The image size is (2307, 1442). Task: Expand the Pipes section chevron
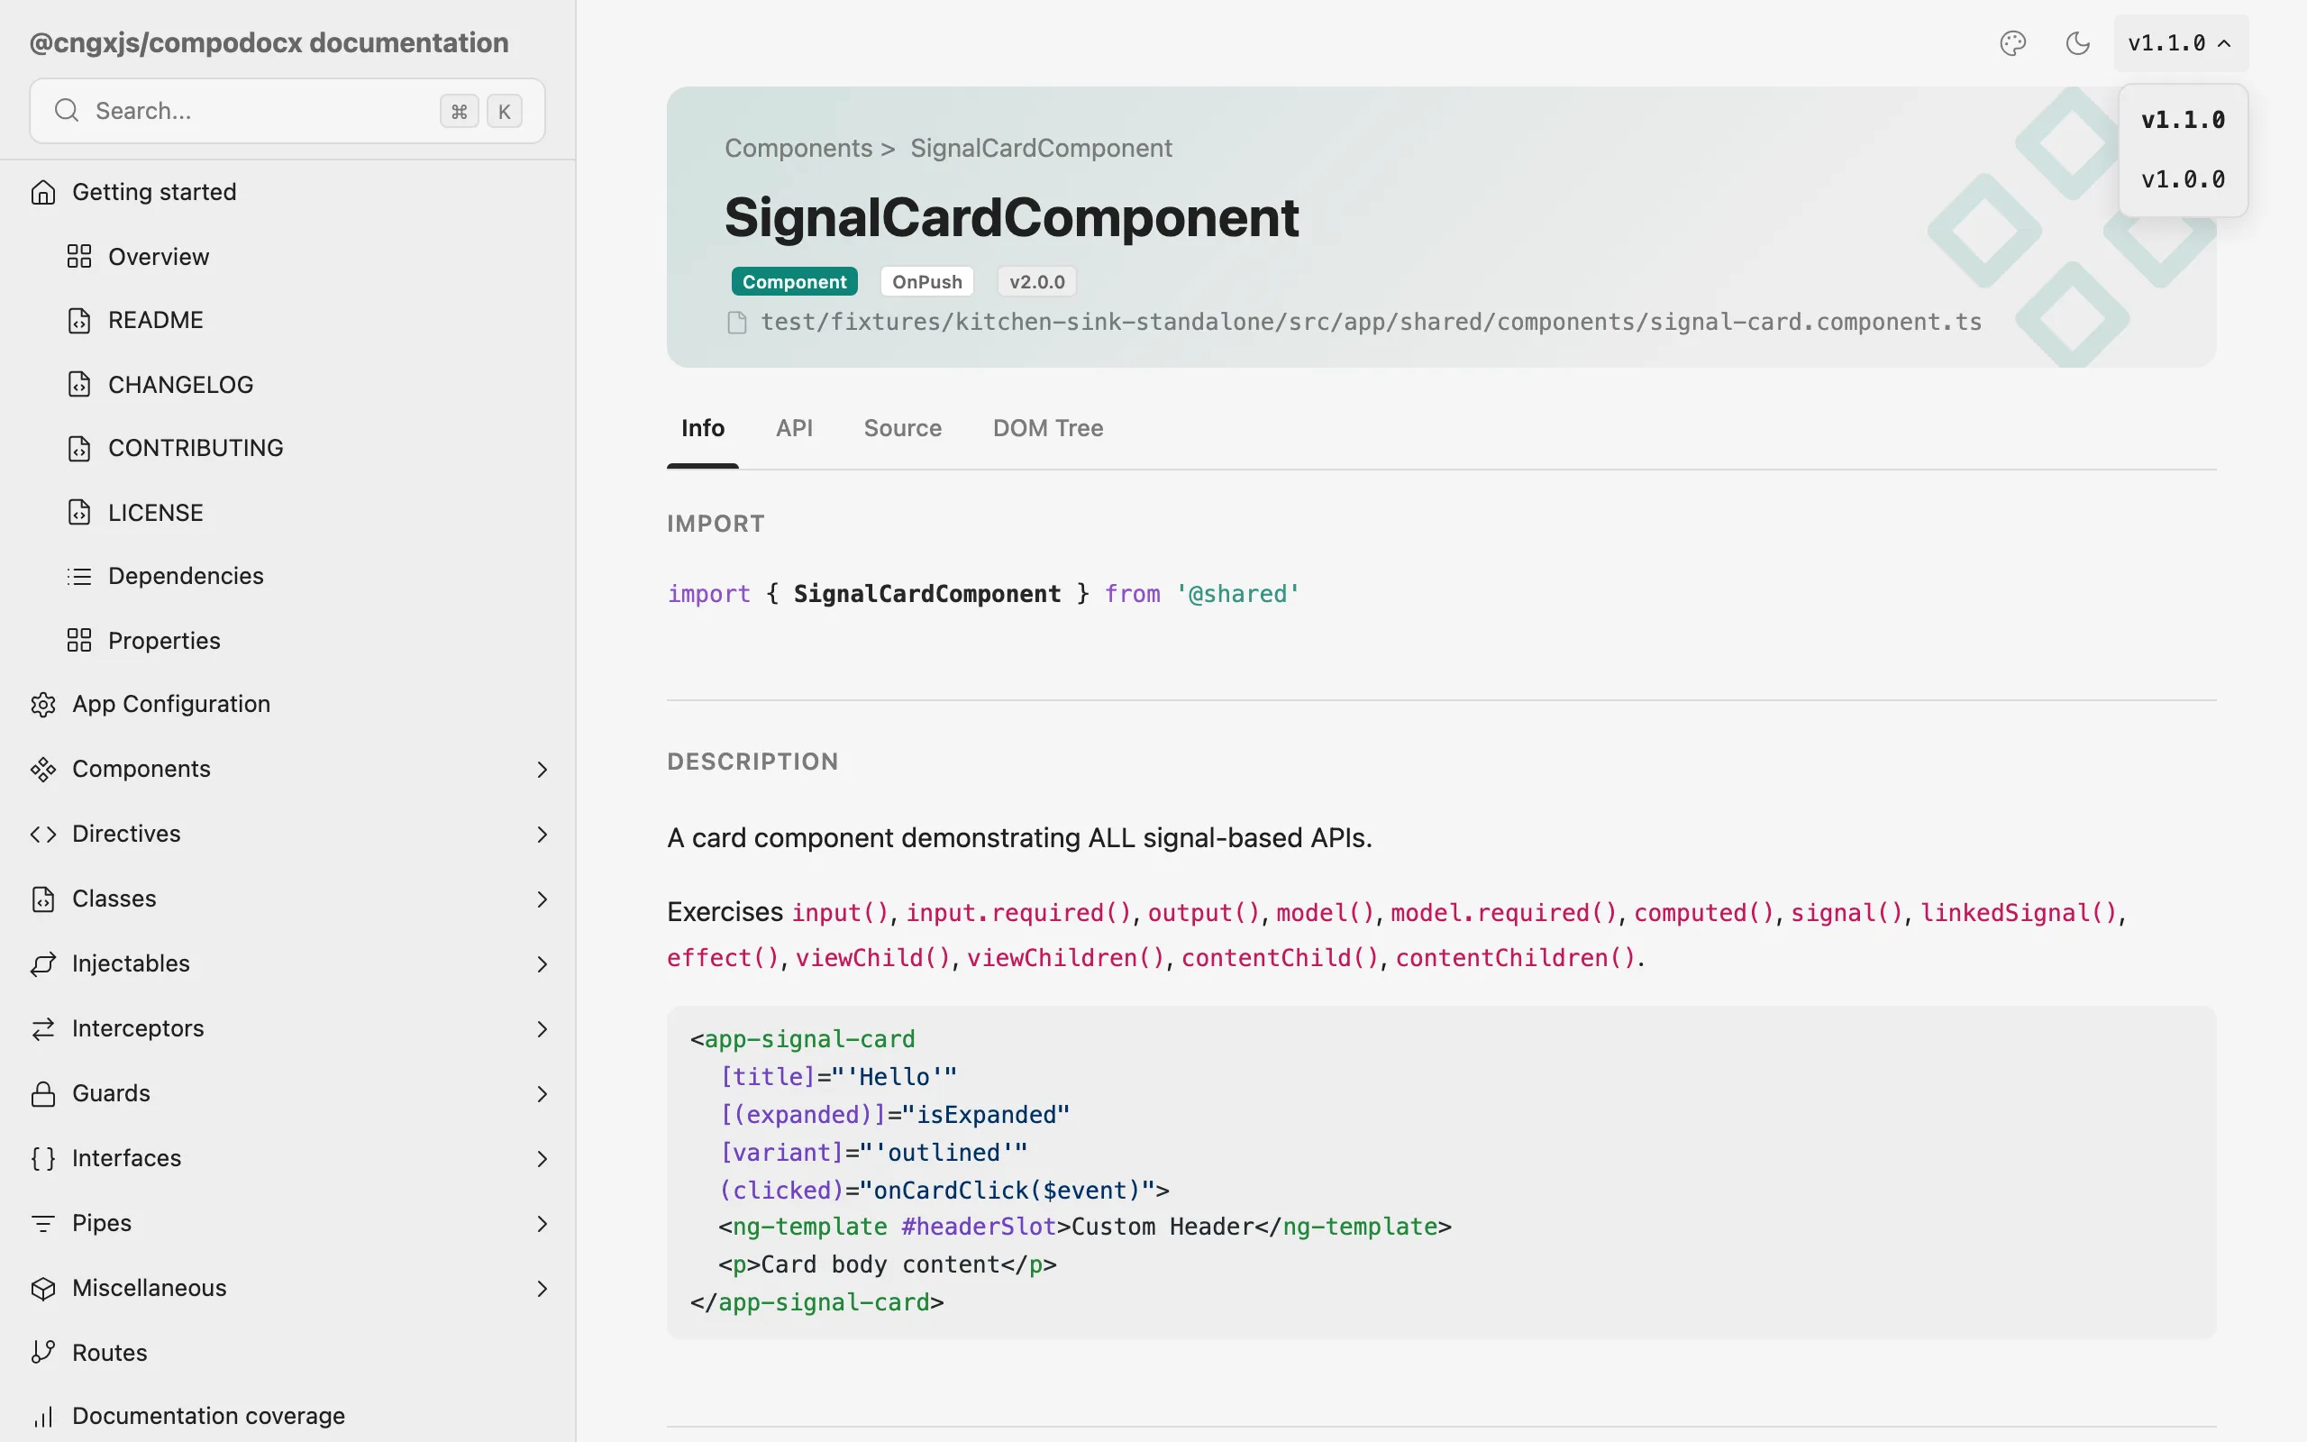[542, 1223]
